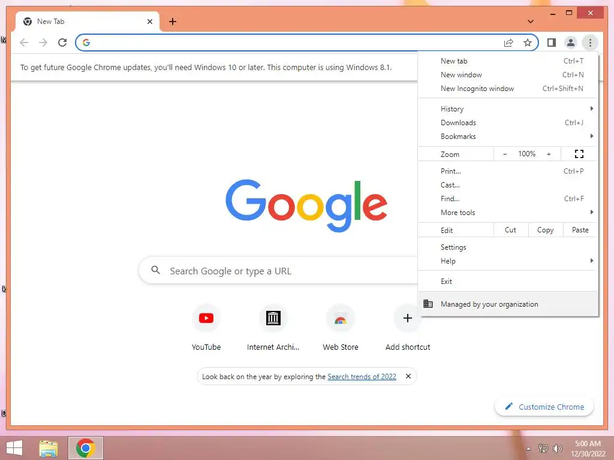
Task: Choose Cast... from the menu
Action: click(x=508, y=184)
